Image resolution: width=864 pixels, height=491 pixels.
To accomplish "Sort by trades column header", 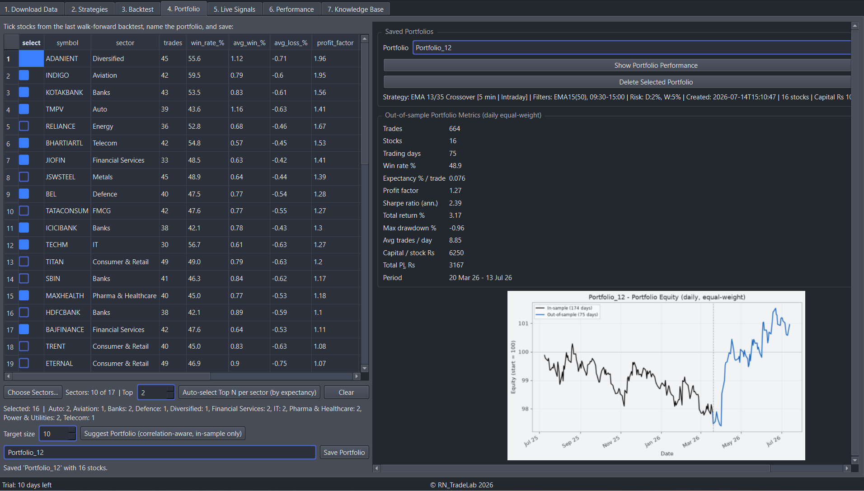I will pos(173,43).
